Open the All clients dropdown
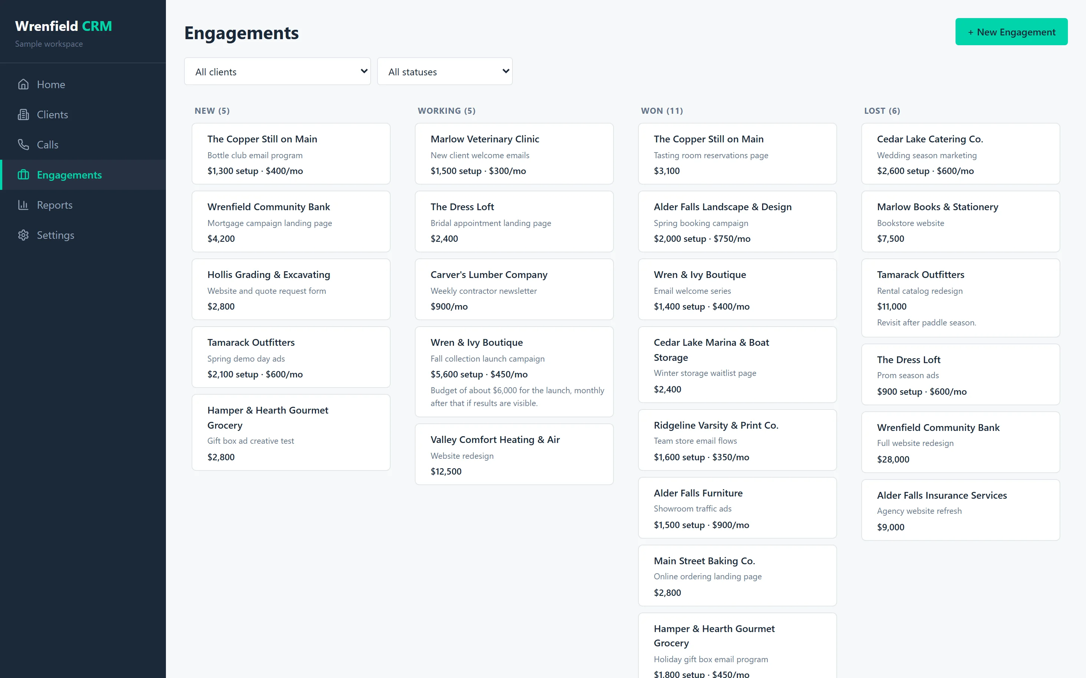Viewport: 1086px width, 678px height. pos(277,71)
